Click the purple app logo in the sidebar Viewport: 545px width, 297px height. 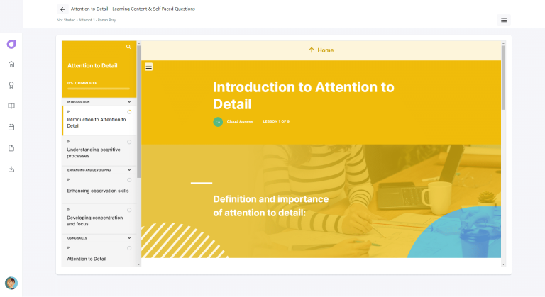click(11, 44)
